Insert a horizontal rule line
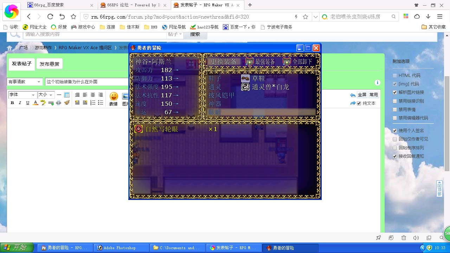The width and height of the screenshot is (450, 253). point(59,95)
